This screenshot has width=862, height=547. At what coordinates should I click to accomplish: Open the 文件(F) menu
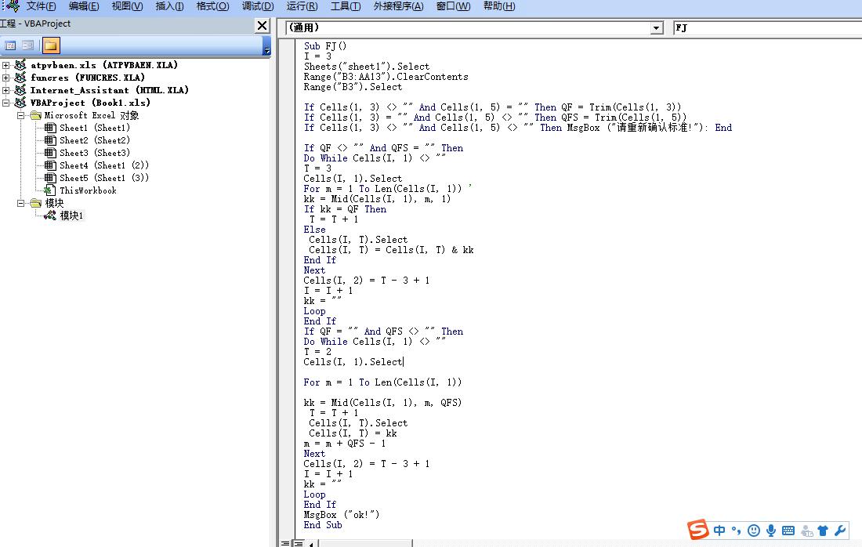42,6
